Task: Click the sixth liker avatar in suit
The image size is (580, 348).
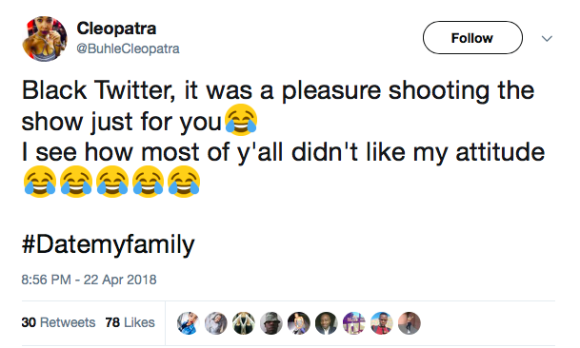Action: (x=327, y=323)
